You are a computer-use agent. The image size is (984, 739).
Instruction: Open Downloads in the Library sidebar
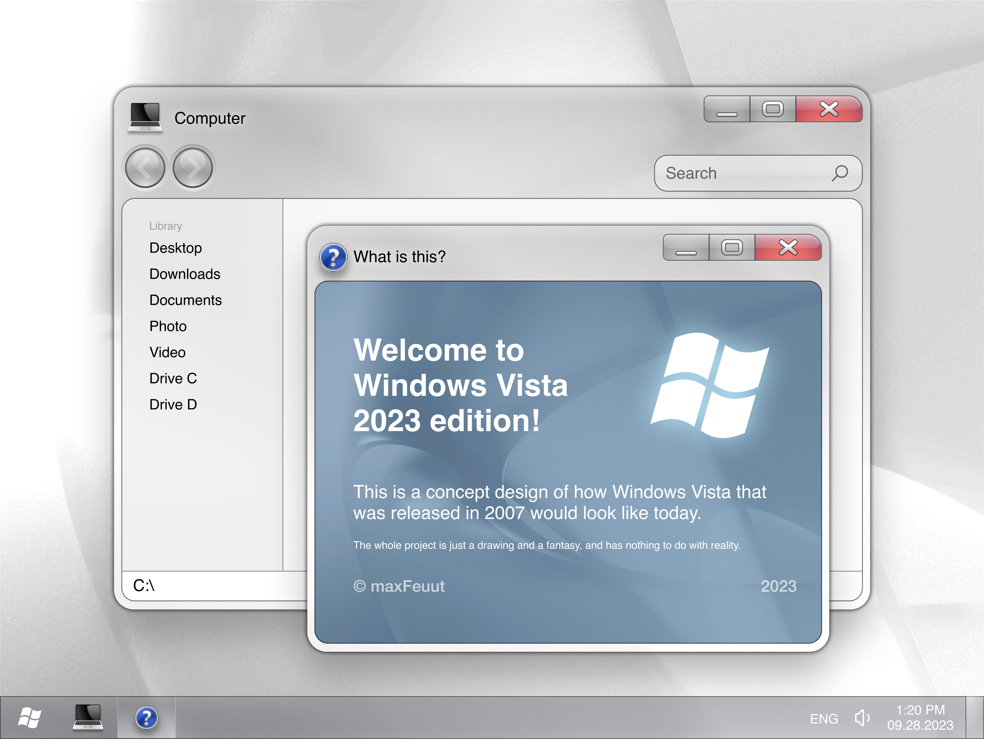[185, 274]
